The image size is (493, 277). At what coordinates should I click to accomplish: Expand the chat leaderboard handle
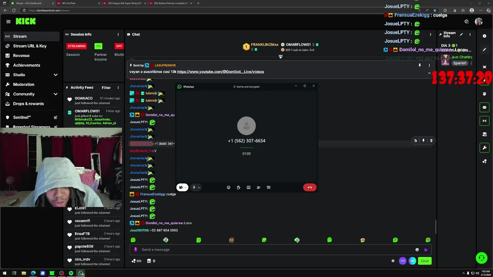pyautogui.click(x=280, y=57)
